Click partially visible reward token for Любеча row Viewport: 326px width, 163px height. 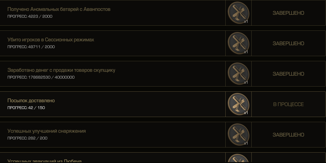pos(239,158)
